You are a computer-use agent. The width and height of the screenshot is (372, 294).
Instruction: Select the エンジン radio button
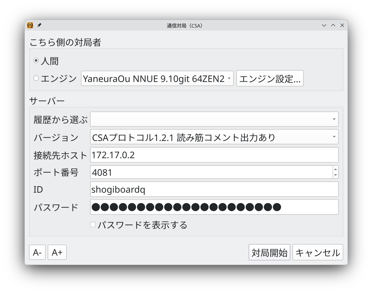tap(36, 78)
